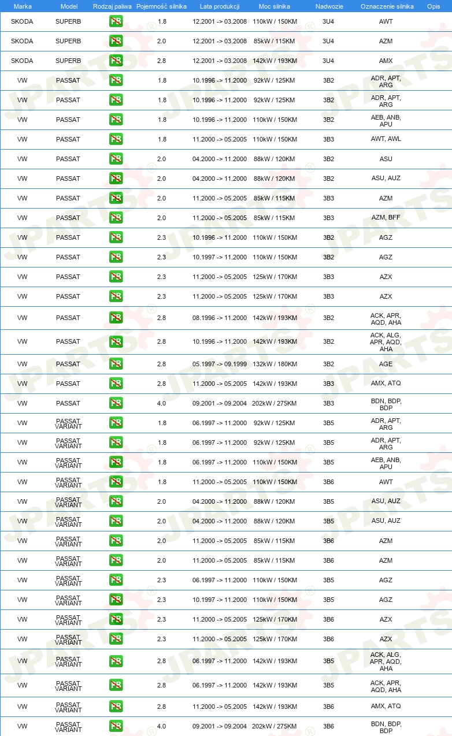Select lone ASU engine code cell

click(386, 159)
